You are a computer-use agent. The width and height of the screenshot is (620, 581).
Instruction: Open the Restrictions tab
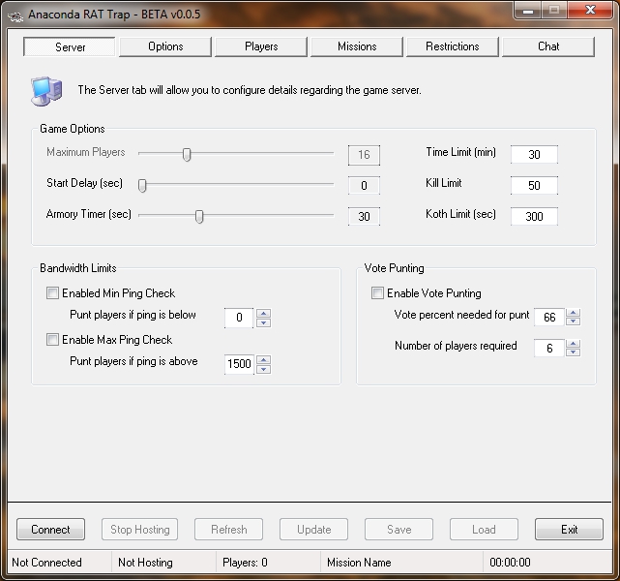[453, 47]
